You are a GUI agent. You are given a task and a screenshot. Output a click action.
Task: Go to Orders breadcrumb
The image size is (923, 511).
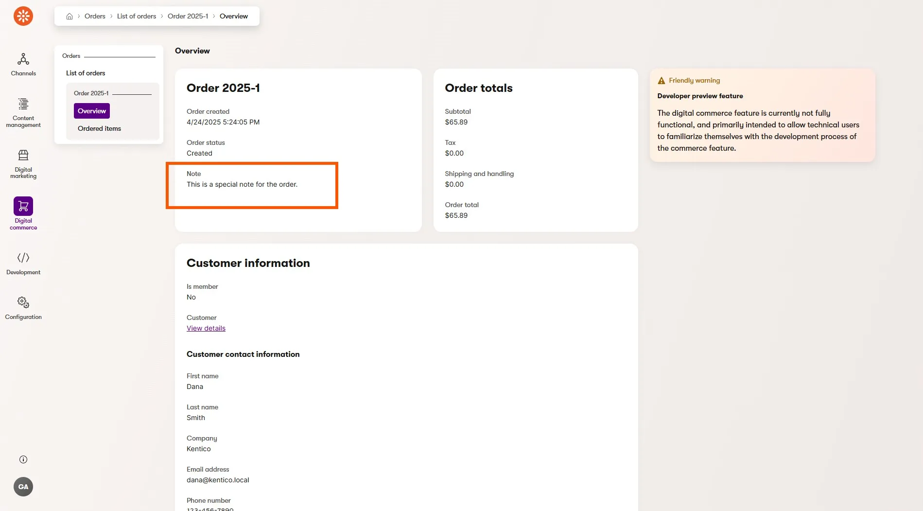click(95, 16)
